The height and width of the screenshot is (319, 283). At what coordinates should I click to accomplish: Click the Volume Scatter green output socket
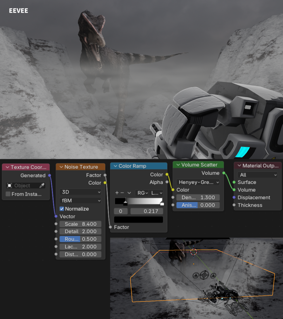(224, 173)
